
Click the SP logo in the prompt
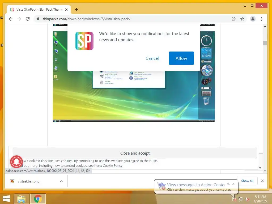tap(84, 41)
